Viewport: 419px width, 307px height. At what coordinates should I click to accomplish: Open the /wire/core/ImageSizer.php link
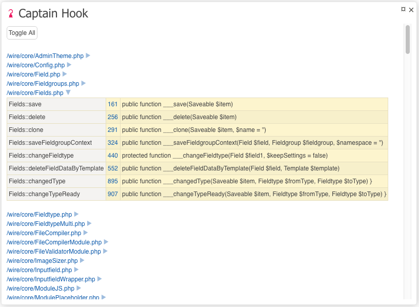point(42,261)
